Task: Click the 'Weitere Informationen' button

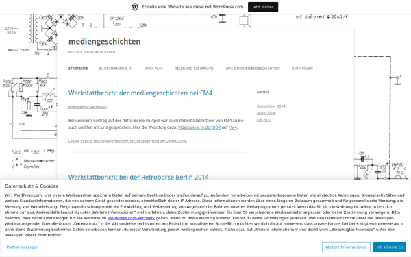Action: pos(346,247)
